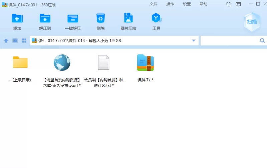The image size is (267, 168).
Task: Select the 会员制【内购首发】私密社区.txt file
Action: pyautogui.click(x=103, y=71)
